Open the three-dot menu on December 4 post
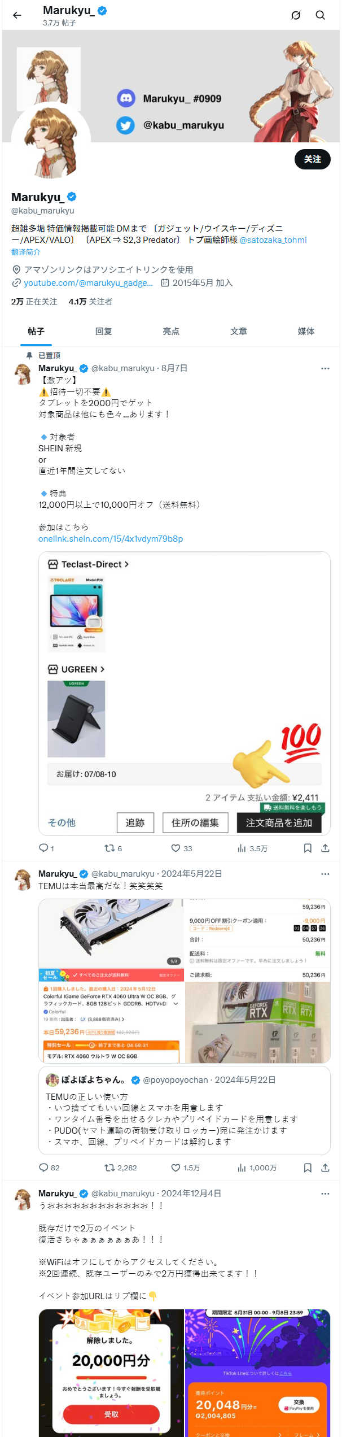Viewport: 342px width, 1437px height. [325, 1194]
